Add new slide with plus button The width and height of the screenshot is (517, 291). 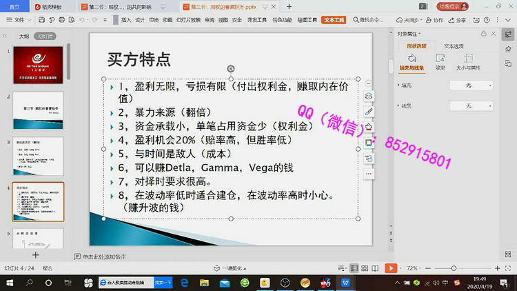(36, 255)
